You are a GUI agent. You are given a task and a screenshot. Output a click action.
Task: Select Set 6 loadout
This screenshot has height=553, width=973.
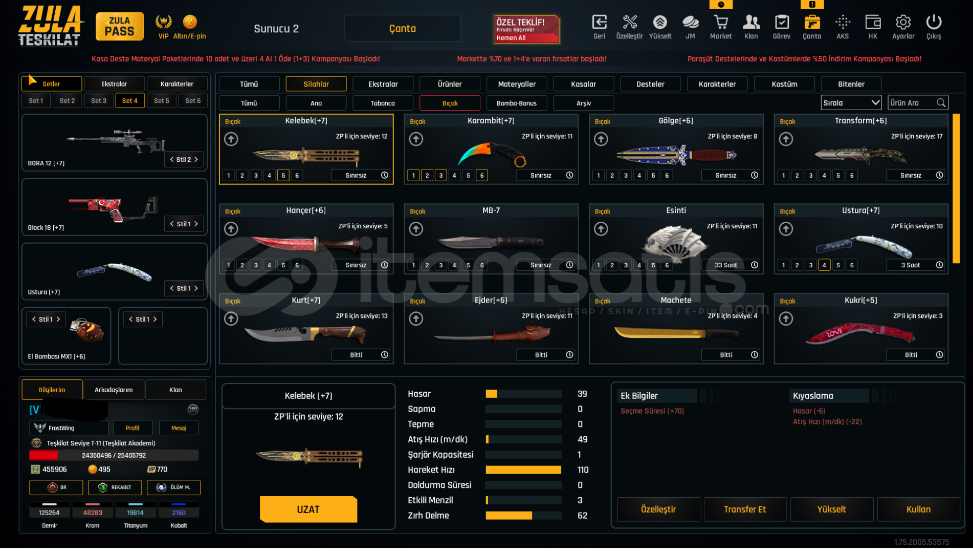(193, 101)
